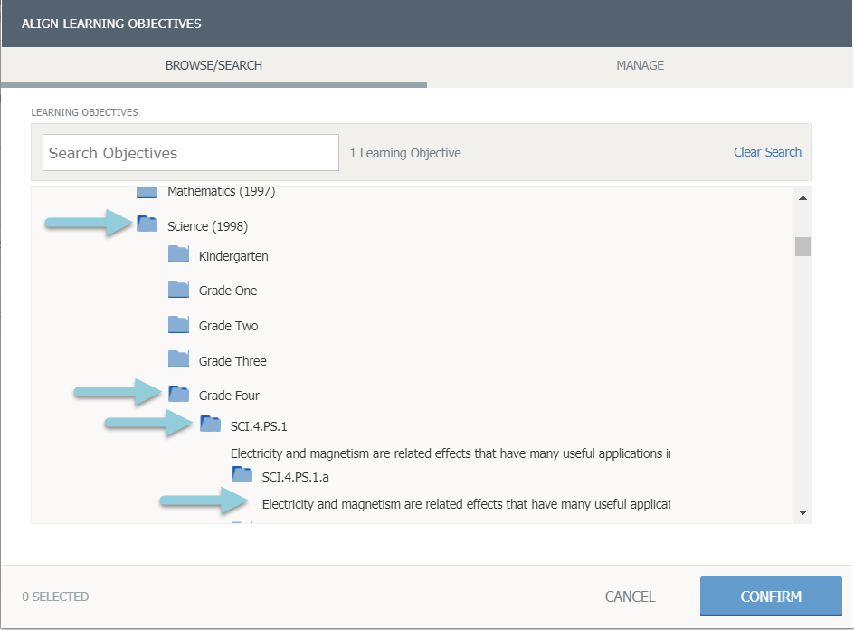This screenshot has height=630, width=854.
Task: Select the Grade Two folder icon
Action: 178,325
